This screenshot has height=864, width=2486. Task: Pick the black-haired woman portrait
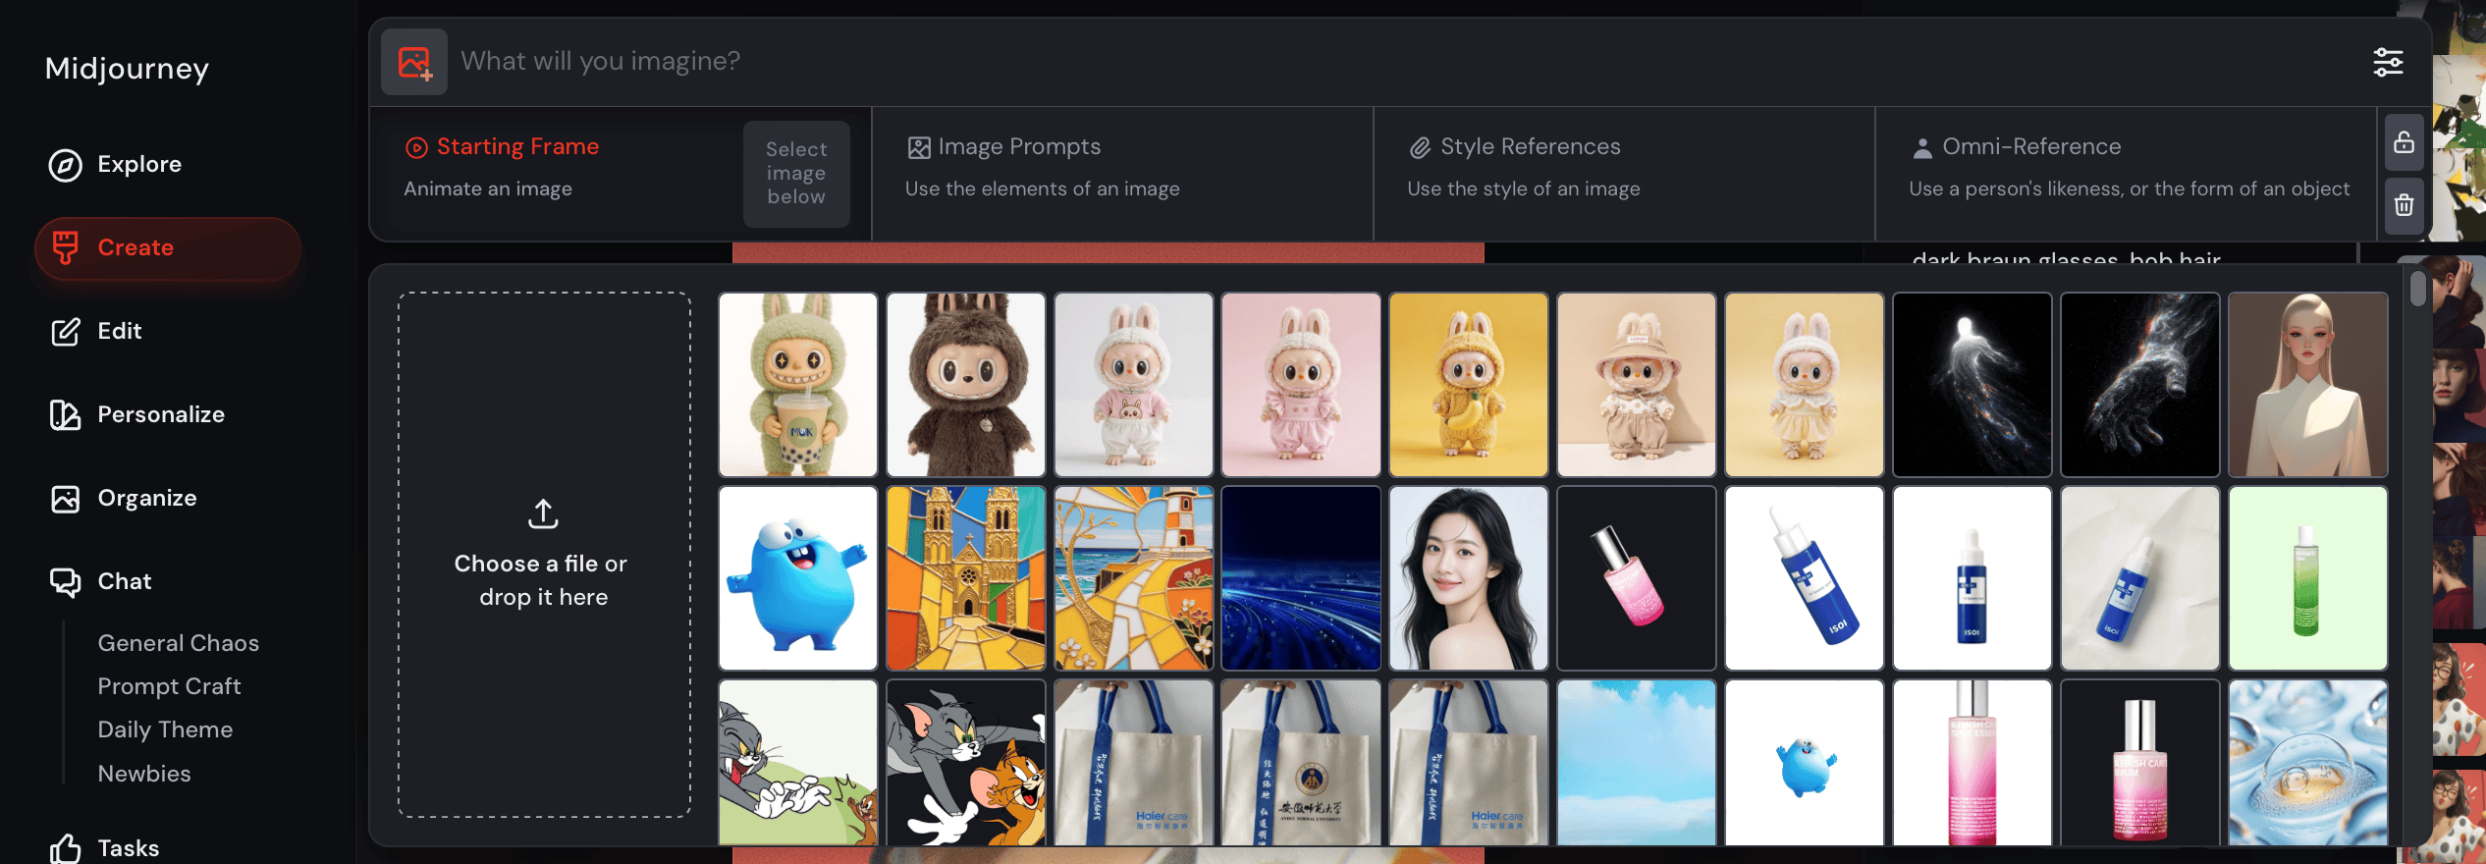[1469, 578]
